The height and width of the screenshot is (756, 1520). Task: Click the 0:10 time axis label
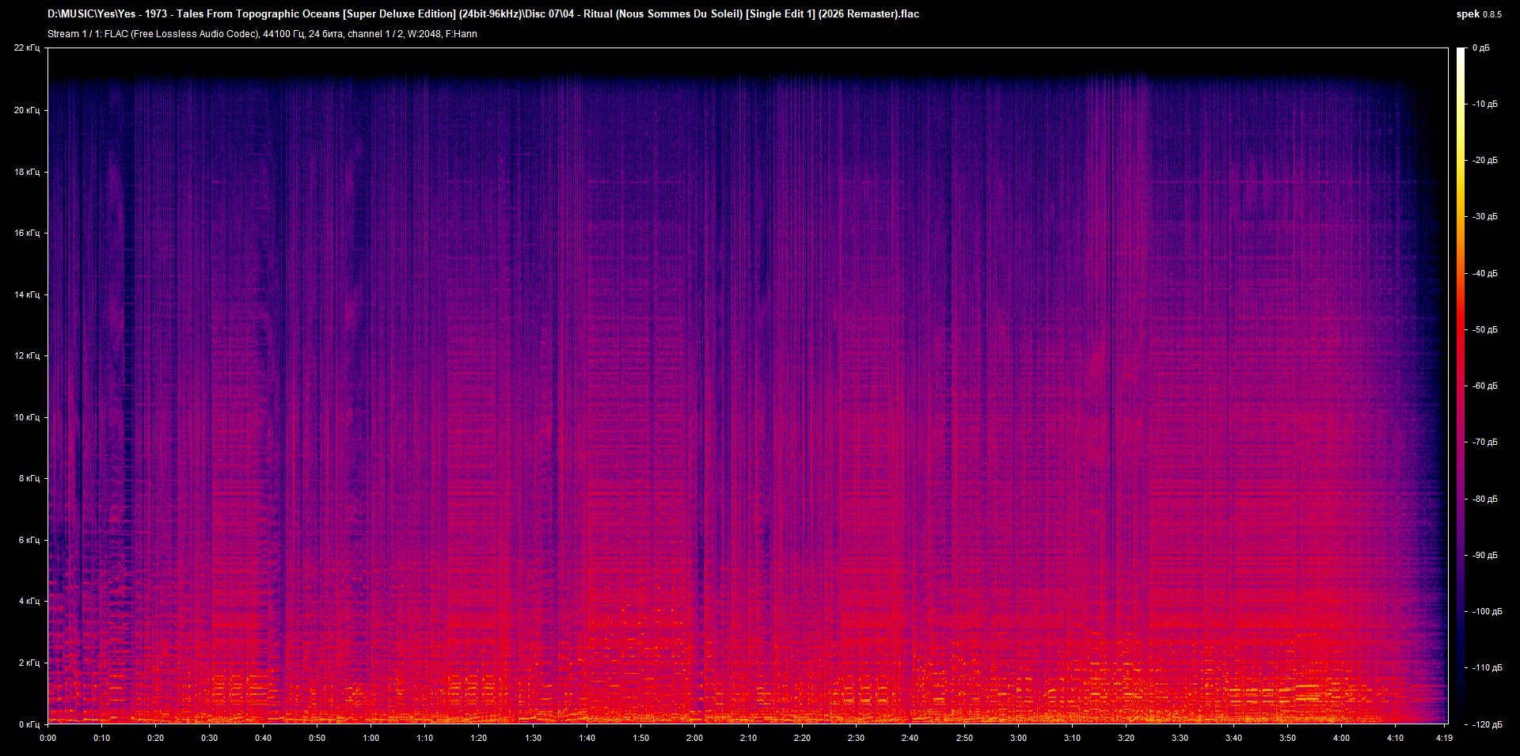pos(101,738)
